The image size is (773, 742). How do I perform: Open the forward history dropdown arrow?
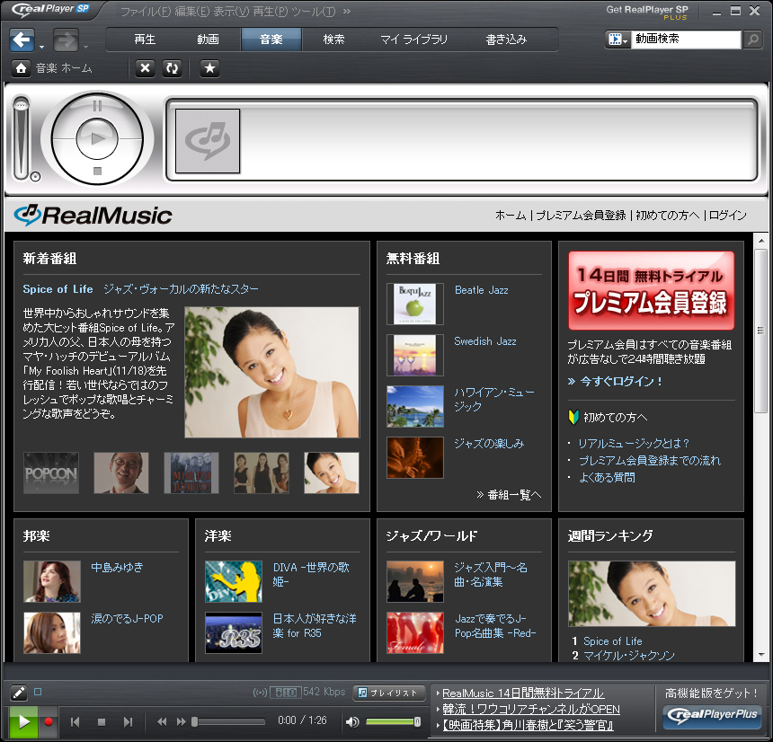click(x=85, y=48)
